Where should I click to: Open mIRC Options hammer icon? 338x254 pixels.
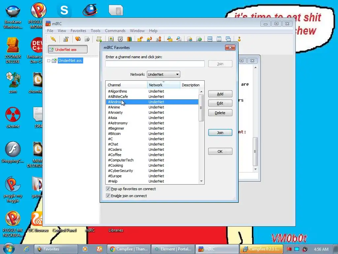66,39
